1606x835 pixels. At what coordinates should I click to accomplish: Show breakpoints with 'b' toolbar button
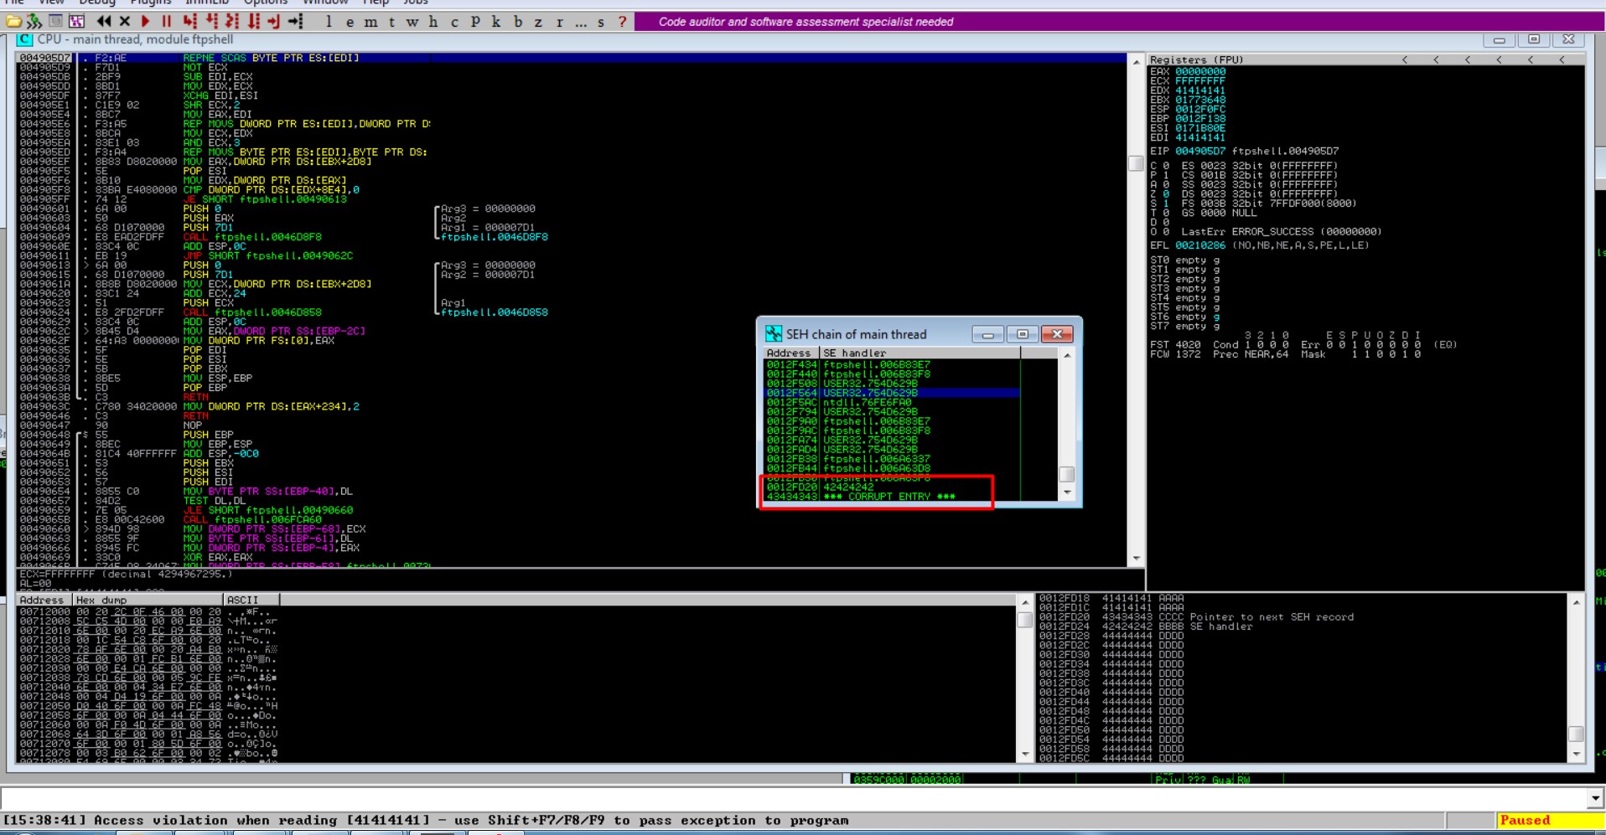(517, 22)
